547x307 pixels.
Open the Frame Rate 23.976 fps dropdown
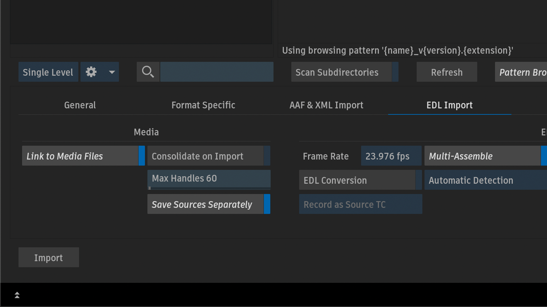click(391, 156)
